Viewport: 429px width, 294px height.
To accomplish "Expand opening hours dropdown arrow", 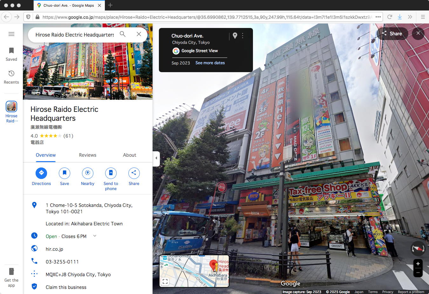I will [x=95, y=236].
